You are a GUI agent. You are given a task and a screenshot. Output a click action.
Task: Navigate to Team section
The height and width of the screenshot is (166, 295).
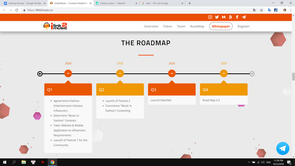tap(181, 26)
